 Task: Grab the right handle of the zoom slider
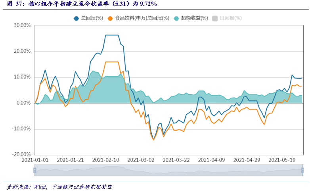click(302, 170)
